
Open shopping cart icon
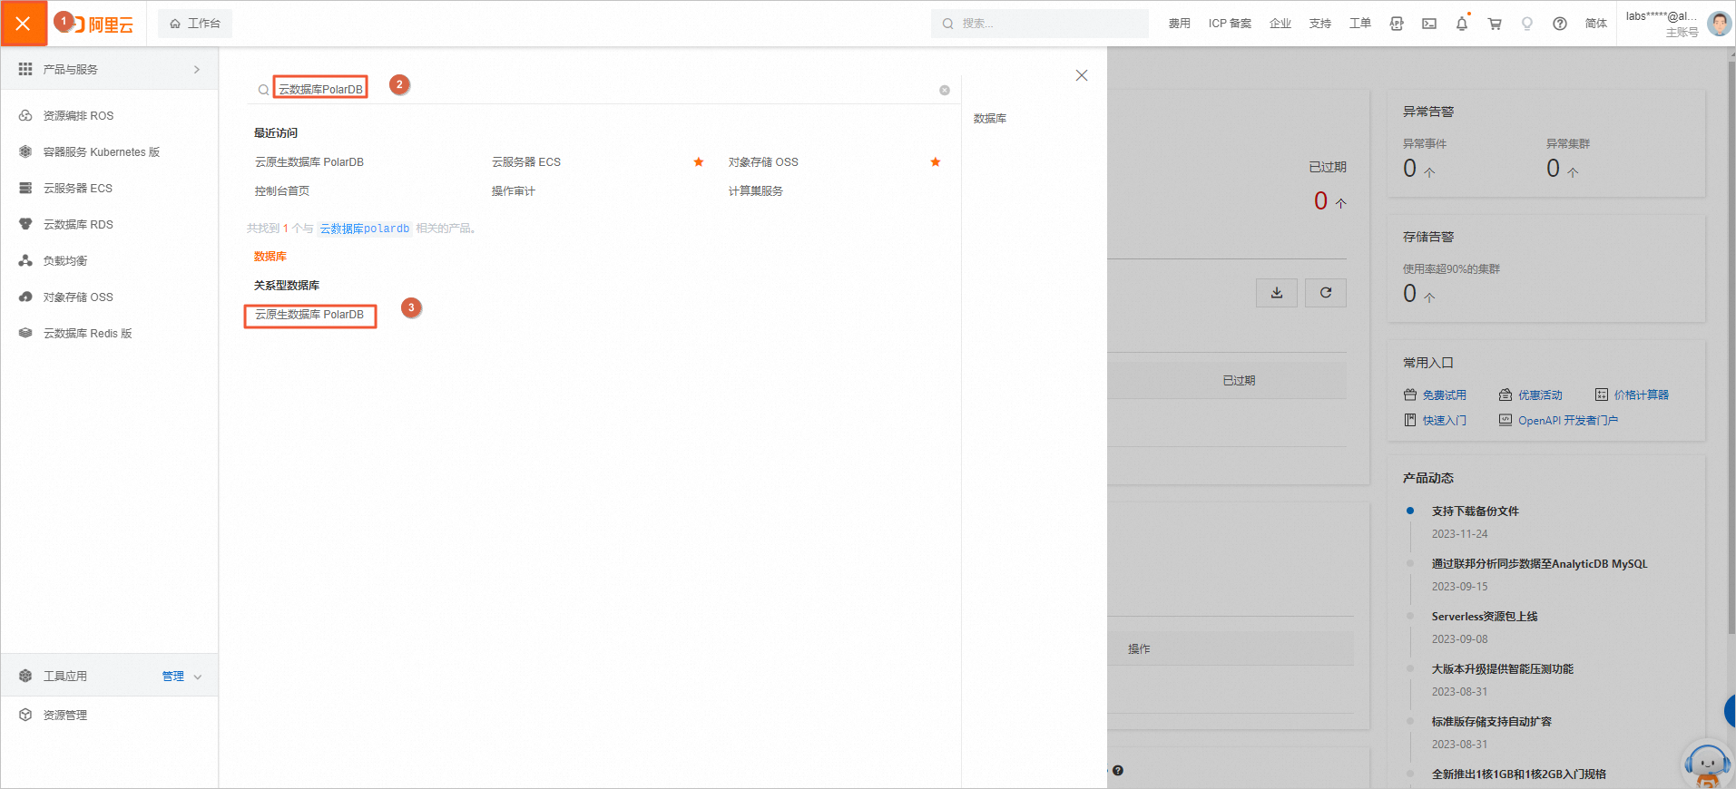(x=1495, y=24)
